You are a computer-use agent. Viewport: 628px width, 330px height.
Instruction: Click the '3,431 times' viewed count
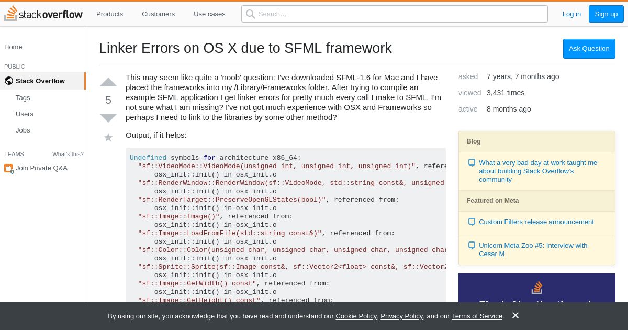(506, 93)
